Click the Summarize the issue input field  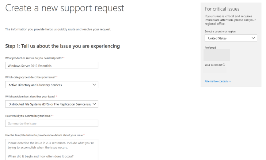[52, 123]
